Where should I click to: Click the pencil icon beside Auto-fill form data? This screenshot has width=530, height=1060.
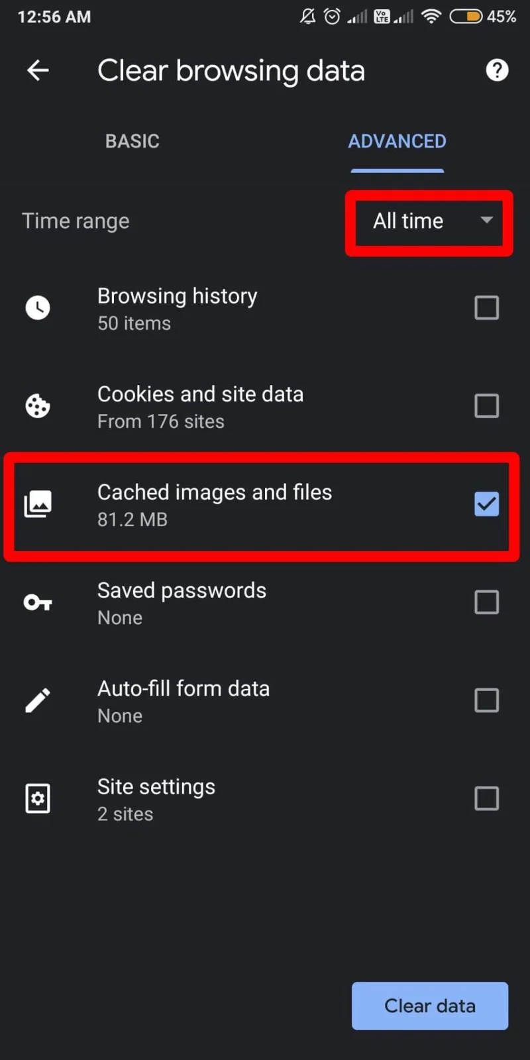pyautogui.click(x=38, y=700)
